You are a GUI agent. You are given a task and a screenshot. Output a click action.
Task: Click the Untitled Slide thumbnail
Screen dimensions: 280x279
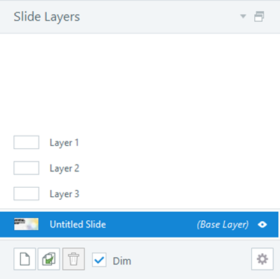pyautogui.click(x=26, y=224)
